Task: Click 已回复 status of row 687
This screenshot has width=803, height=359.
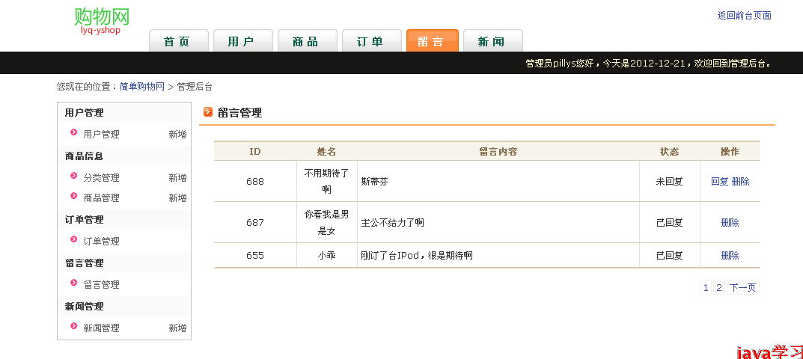Action: tap(669, 222)
